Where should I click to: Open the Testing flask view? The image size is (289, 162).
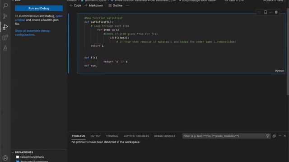point(5,48)
